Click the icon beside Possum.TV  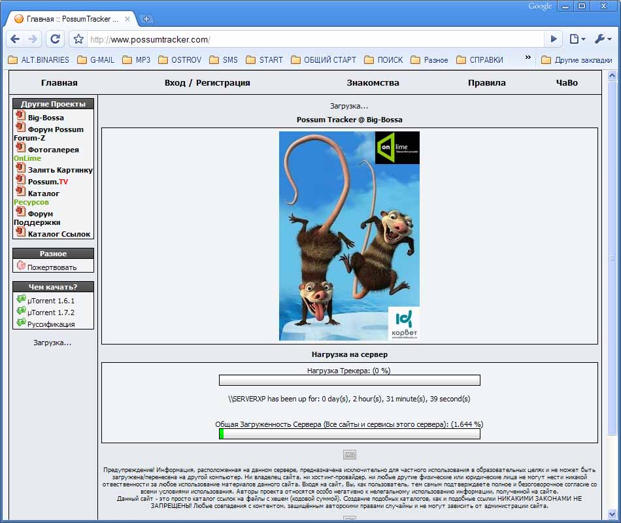point(21,180)
